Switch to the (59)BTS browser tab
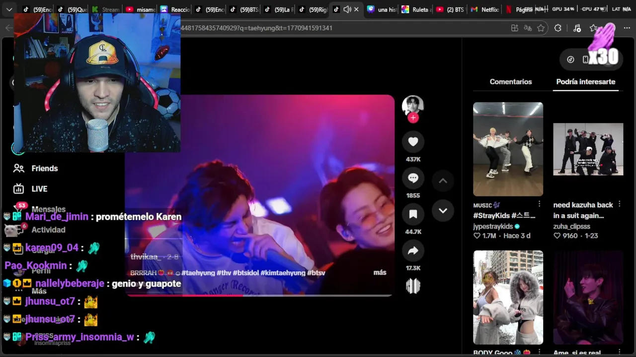This screenshot has width=636, height=357. [244, 9]
